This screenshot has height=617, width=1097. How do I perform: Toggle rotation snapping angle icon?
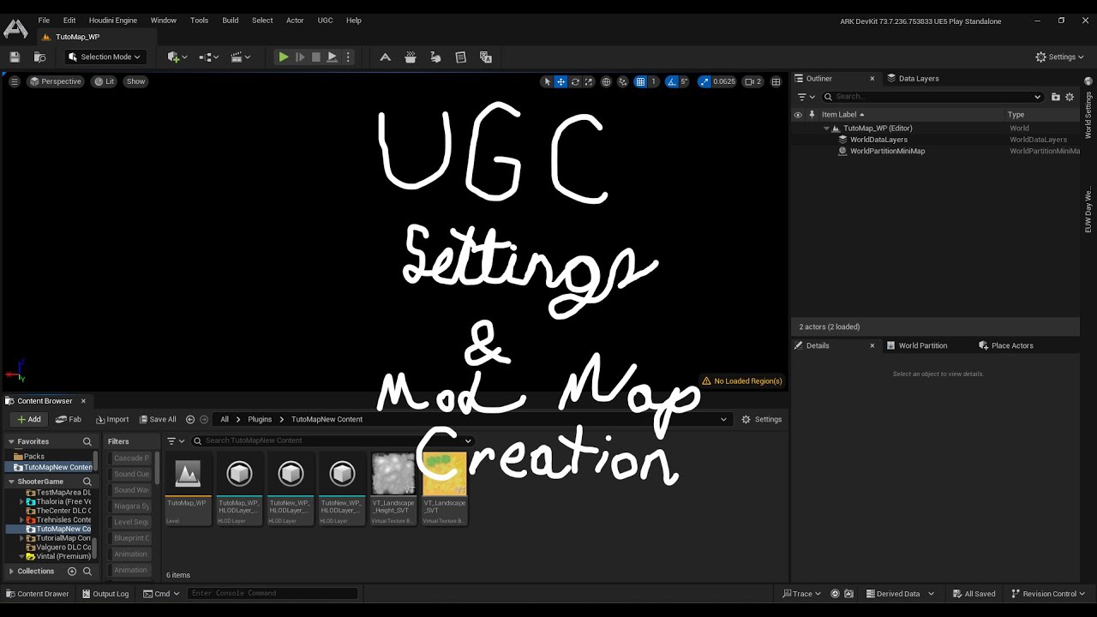pyautogui.click(x=672, y=81)
